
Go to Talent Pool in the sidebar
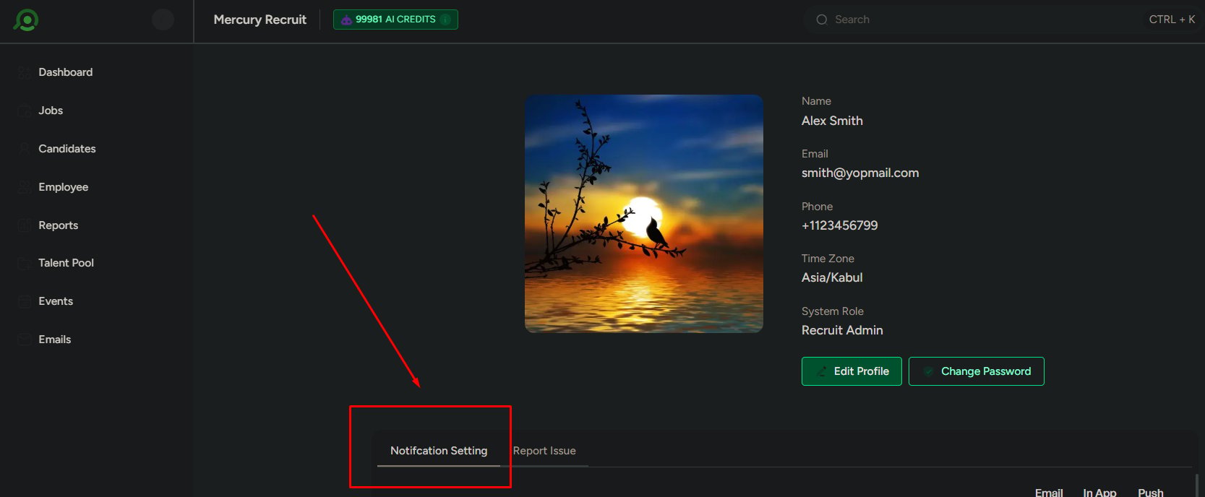pos(66,263)
